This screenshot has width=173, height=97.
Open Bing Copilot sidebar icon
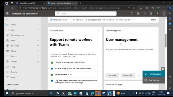tap(170, 8)
